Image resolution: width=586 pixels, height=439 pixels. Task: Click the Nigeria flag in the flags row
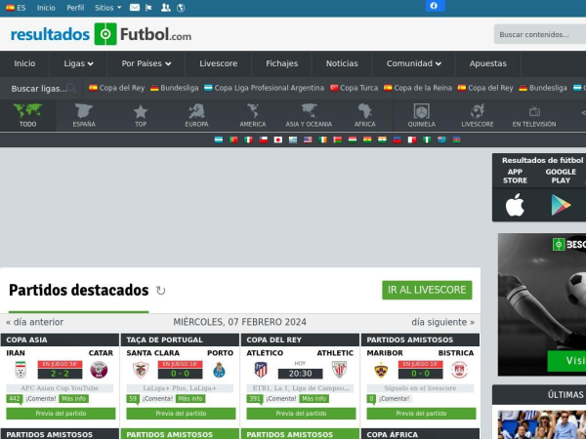[x=427, y=140]
